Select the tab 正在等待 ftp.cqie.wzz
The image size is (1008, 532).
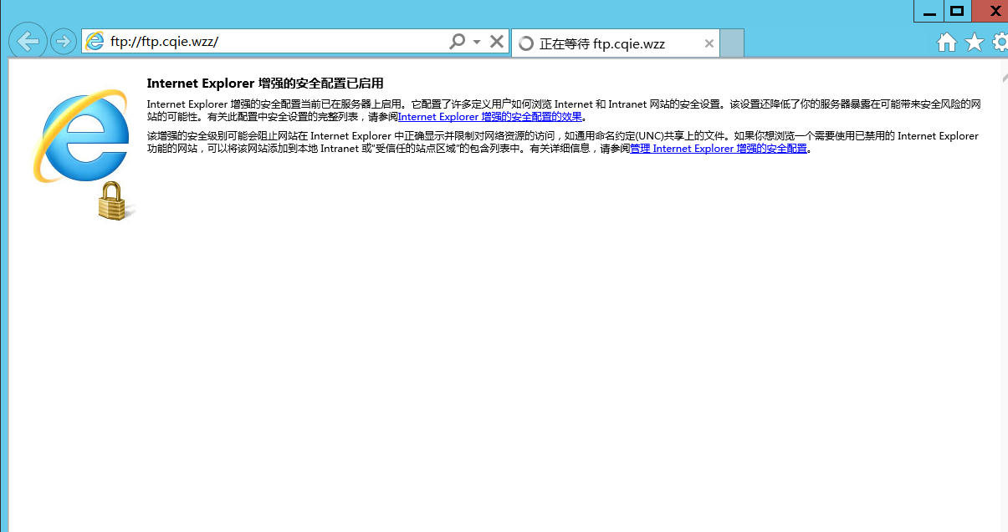point(616,43)
